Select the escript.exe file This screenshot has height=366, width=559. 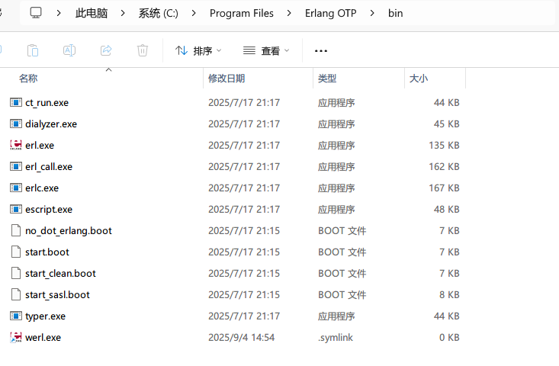[49, 209]
